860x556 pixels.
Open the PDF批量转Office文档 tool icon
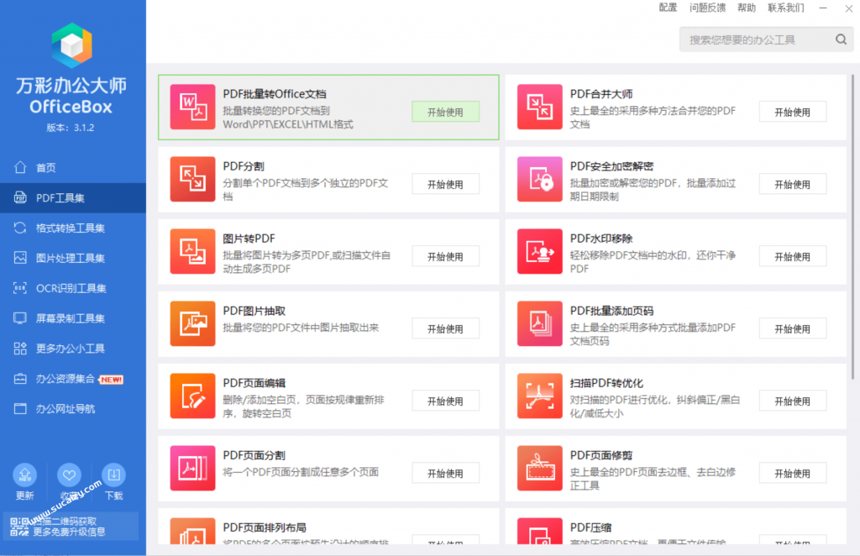point(192,107)
